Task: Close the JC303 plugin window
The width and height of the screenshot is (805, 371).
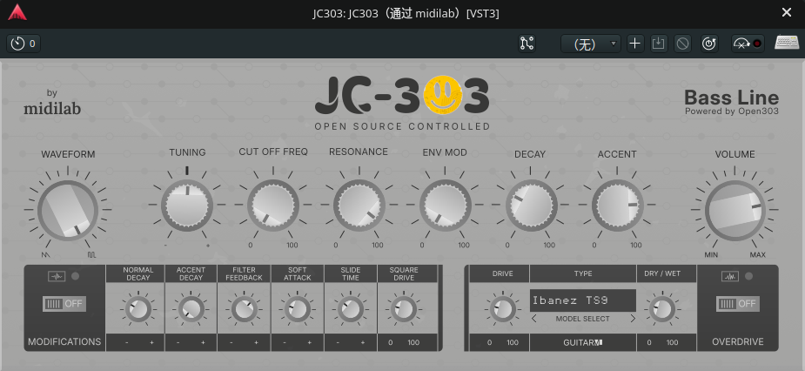Action: (787, 13)
